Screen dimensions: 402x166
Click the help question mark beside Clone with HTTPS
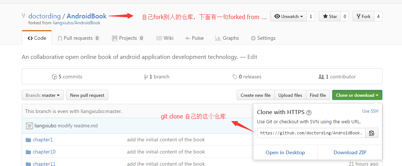pos(309,113)
